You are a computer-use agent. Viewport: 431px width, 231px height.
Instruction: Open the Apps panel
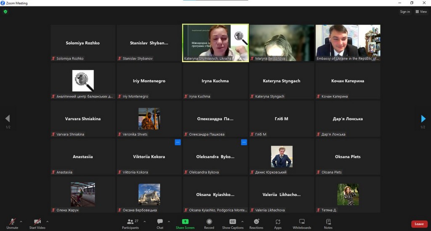pyautogui.click(x=278, y=223)
